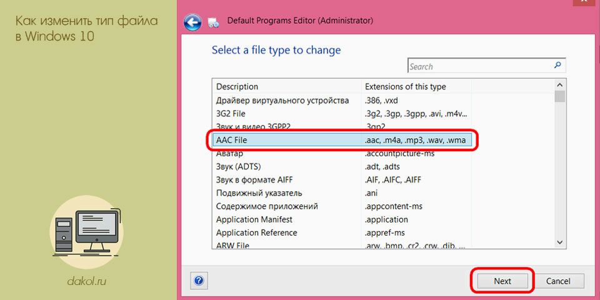Screen dimensions: 600x300
Task: Click the vertical scrollbar thumb
Action: 560,96
